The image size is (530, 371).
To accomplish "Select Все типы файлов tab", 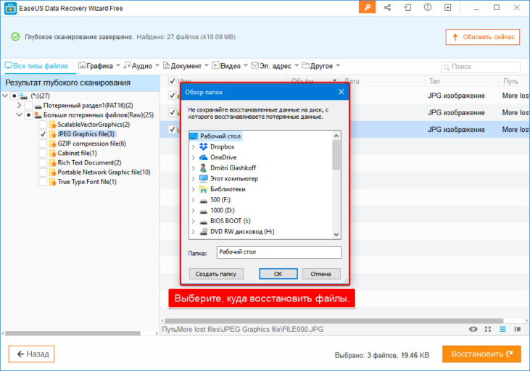I will [36, 66].
